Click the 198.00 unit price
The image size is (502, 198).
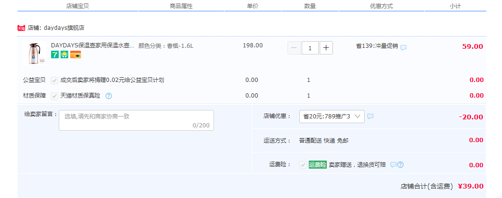click(252, 45)
